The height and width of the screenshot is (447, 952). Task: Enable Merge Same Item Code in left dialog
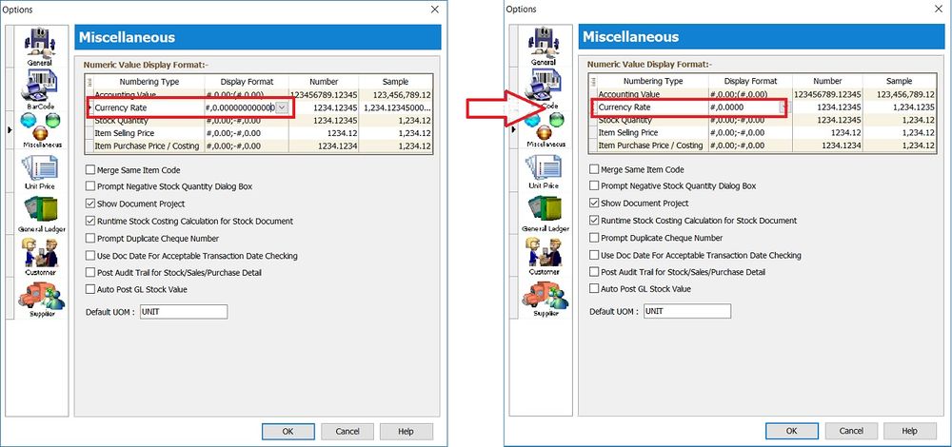pos(90,169)
